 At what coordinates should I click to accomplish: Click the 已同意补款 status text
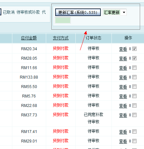pos(94,114)
